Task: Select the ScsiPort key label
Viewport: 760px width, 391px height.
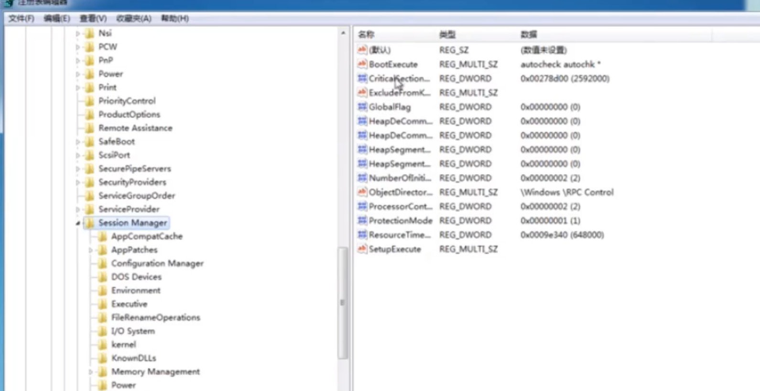Action: point(114,155)
